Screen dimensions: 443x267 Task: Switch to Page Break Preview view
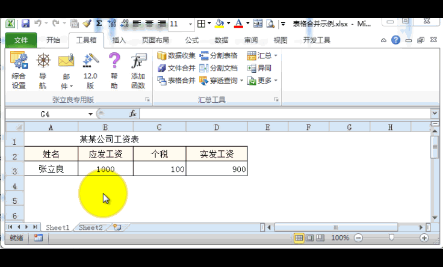pyautogui.click(x=321, y=238)
